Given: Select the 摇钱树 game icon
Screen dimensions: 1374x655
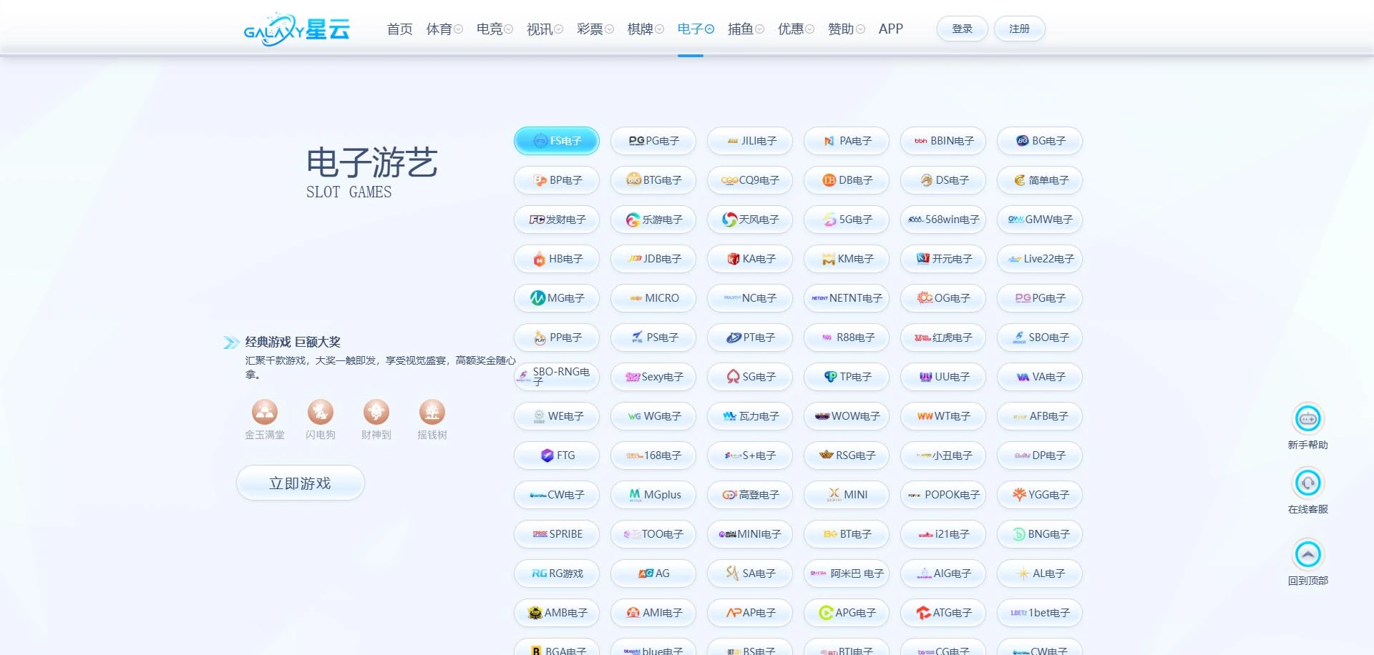Looking at the screenshot, I should (432, 413).
